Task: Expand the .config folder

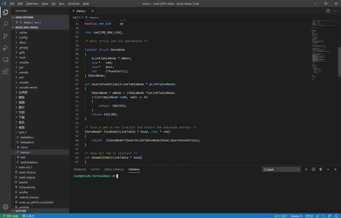Action: pos(23,37)
